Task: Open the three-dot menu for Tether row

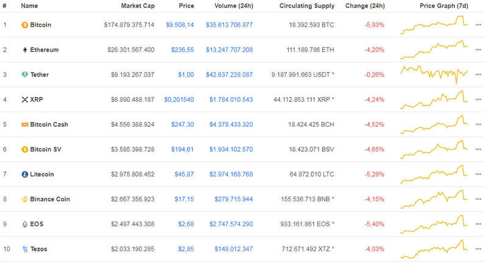Action: click(x=478, y=75)
